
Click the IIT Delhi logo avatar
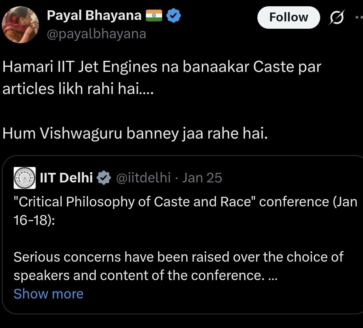24,178
